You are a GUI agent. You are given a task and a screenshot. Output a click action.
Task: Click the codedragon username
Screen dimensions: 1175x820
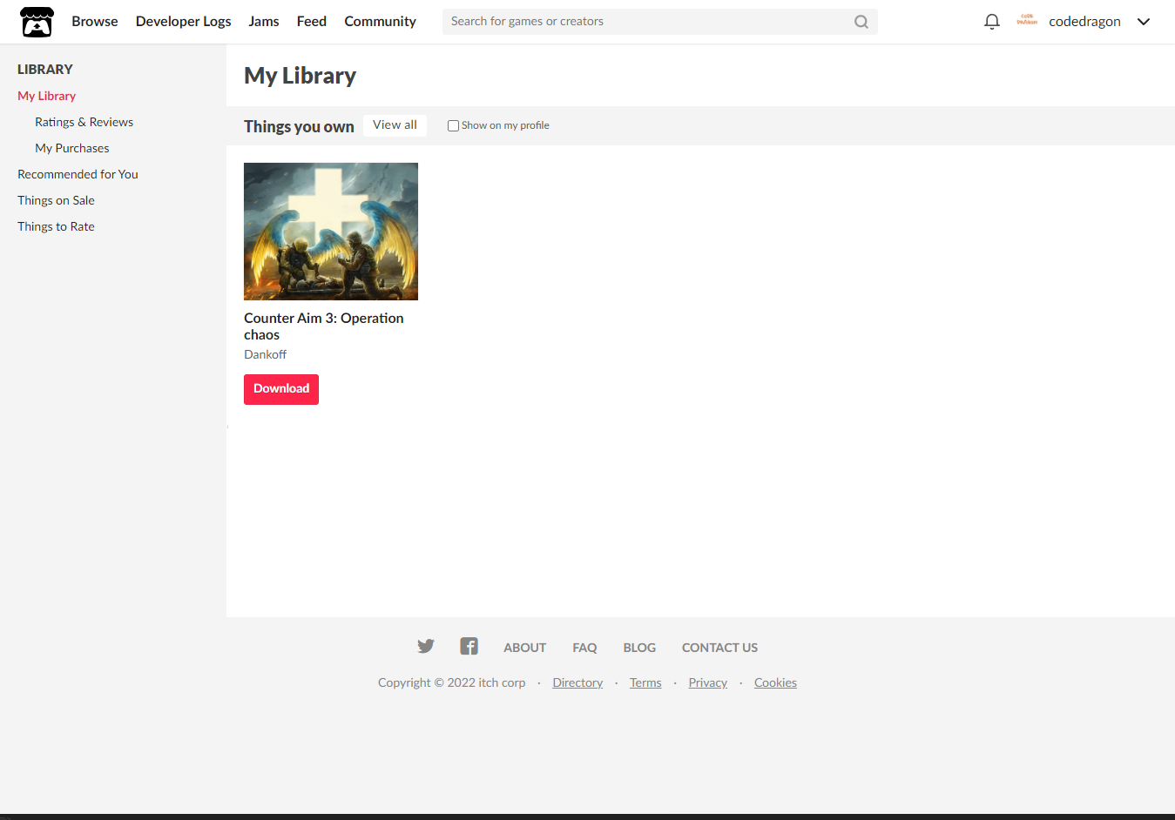click(x=1084, y=22)
